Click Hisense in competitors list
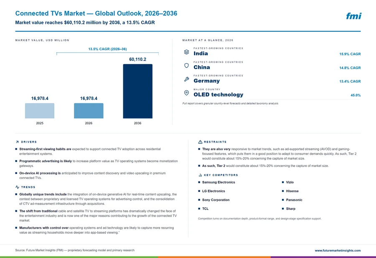376x258 pixels. (292, 191)
